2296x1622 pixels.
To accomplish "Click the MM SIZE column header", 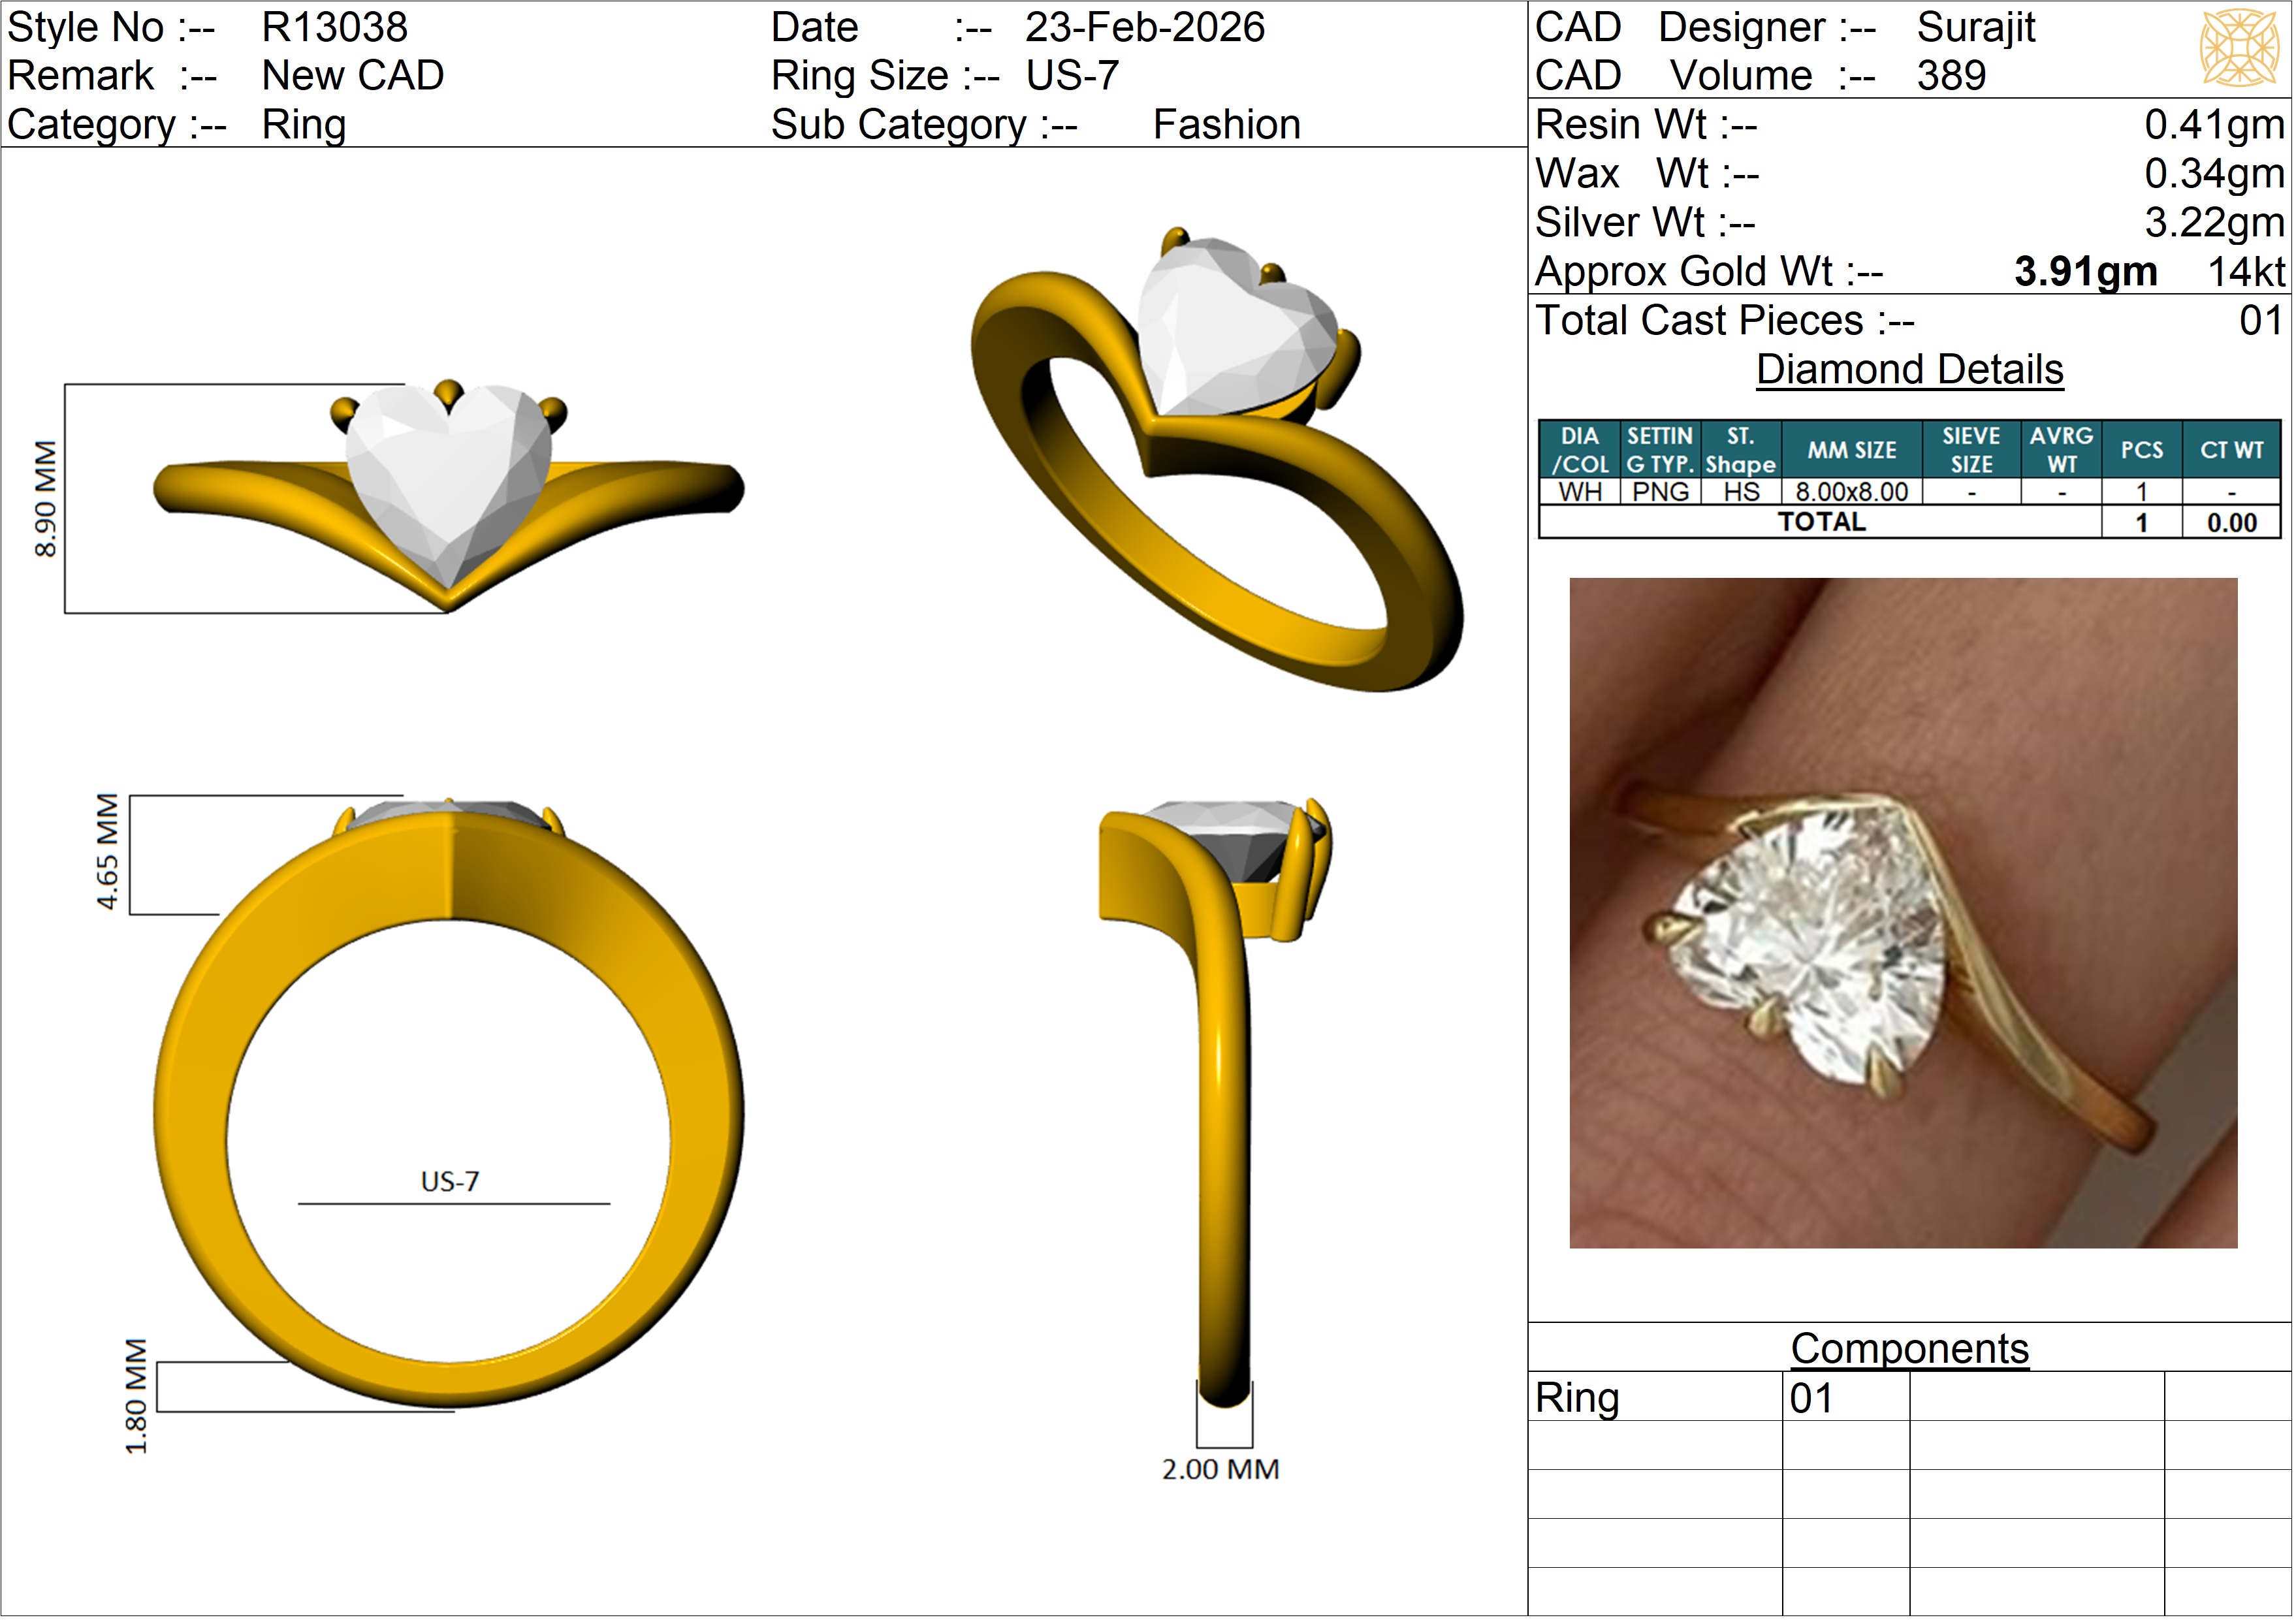I will 1853,451.
